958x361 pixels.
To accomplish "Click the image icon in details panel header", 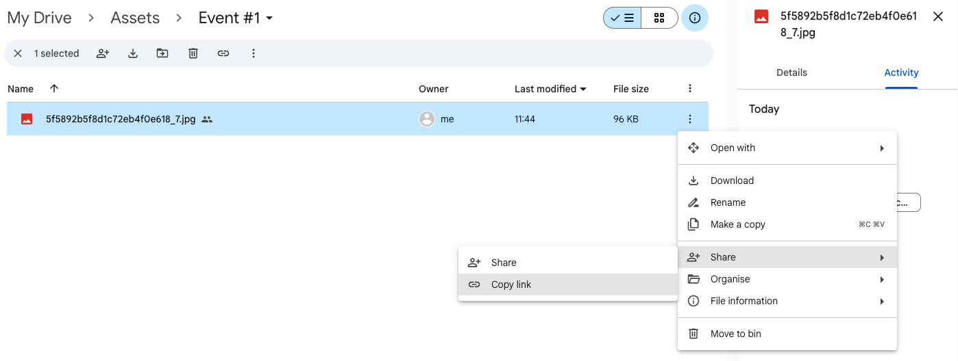I will pos(761,17).
